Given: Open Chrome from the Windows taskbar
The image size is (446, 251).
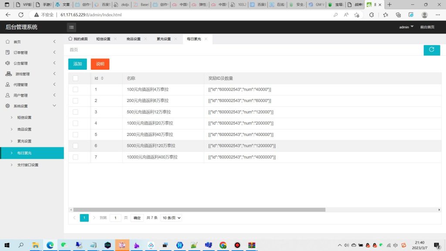Looking at the screenshot, I should [x=223, y=245].
